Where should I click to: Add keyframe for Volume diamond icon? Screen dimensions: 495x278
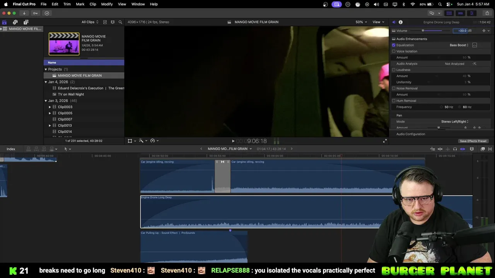coord(484,31)
